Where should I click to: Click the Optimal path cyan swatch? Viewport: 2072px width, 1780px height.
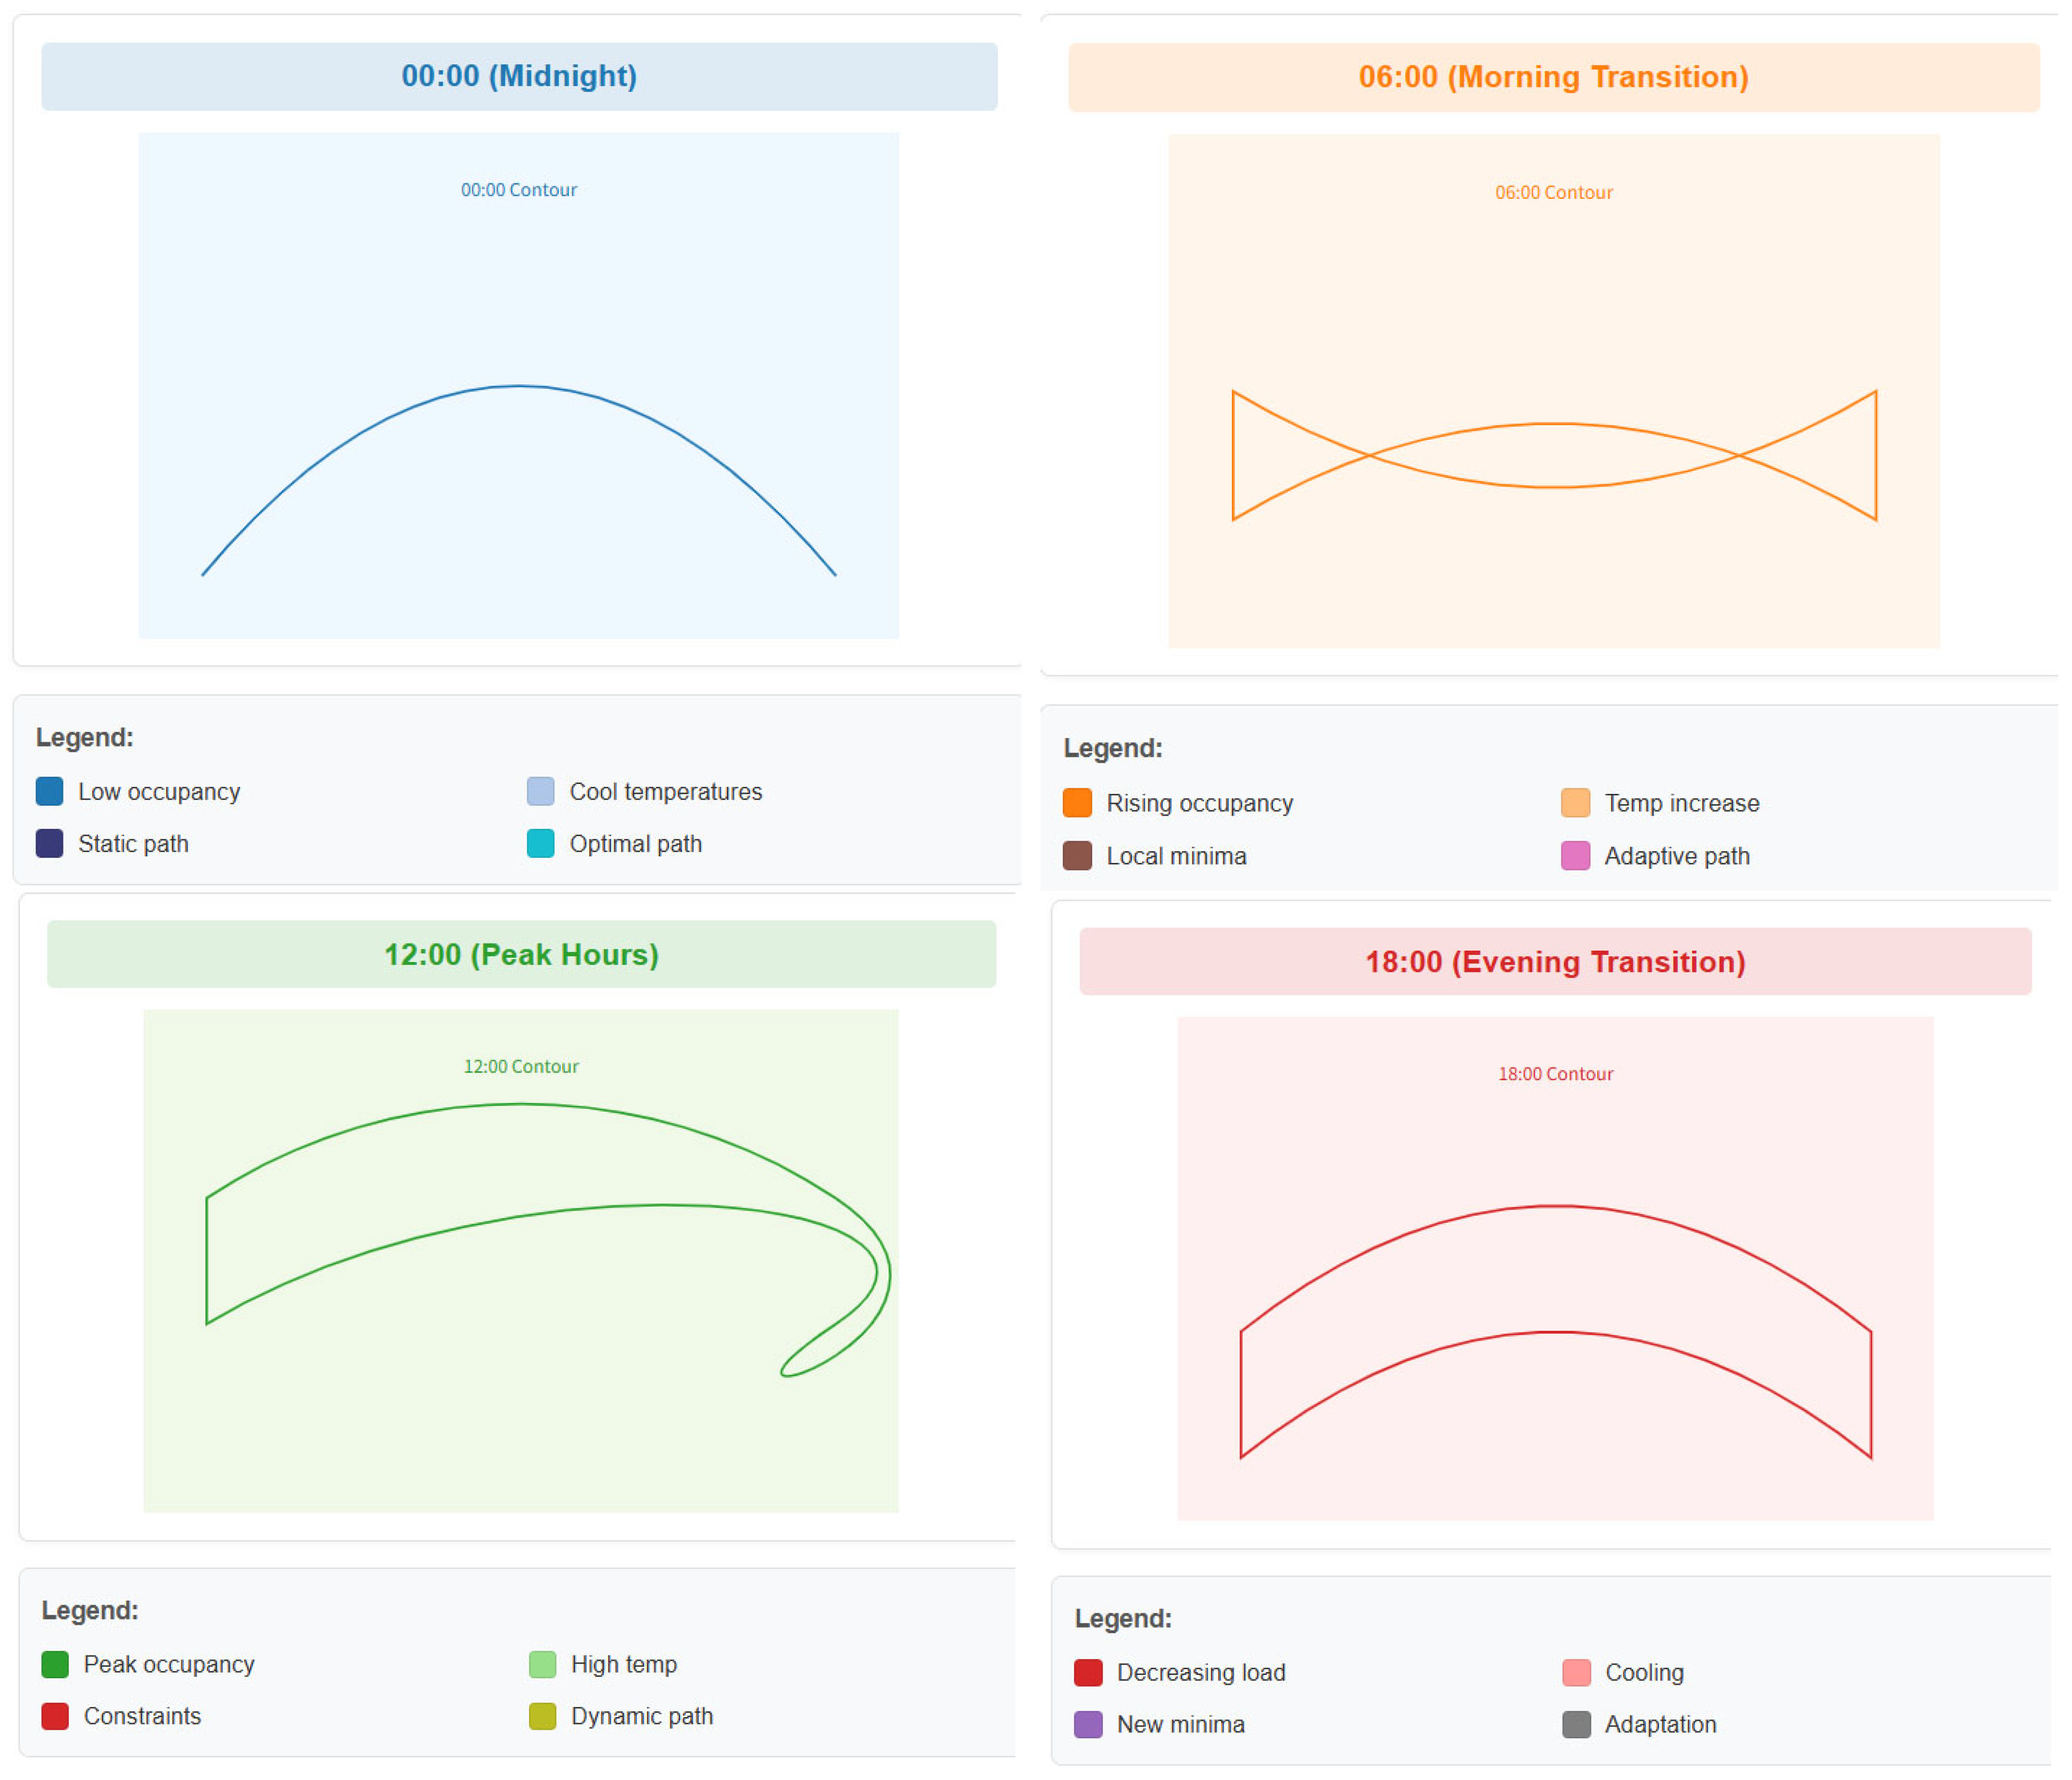[x=541, y=844]
